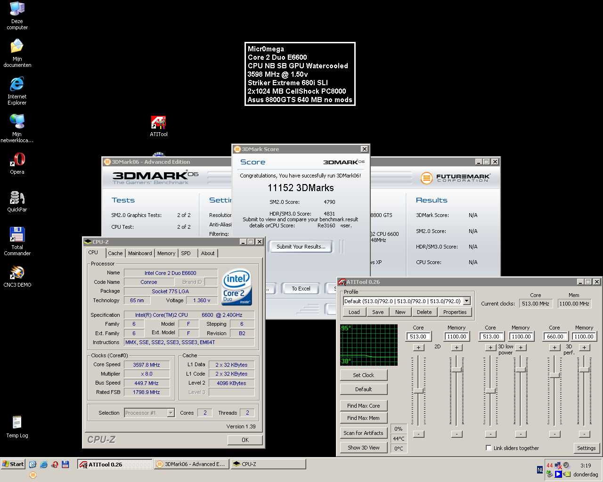Click the Load profile button
Viewport: 603px width, 482px height.
[354, 312]
